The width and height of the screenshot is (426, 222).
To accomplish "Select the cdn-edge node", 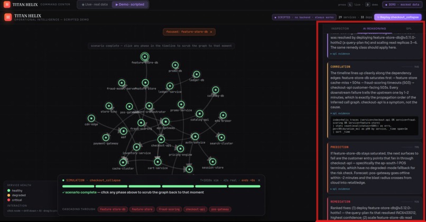I will 91,118.
